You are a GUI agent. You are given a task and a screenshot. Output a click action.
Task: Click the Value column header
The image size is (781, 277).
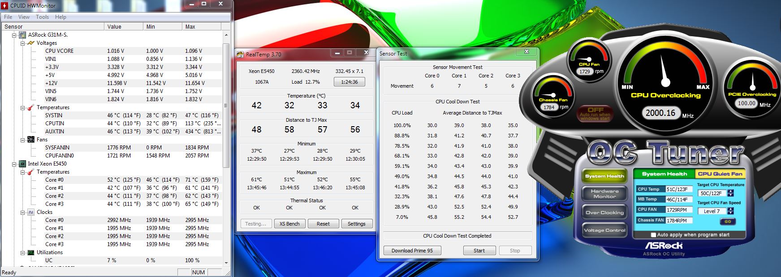pyautogui.click(x=124, y=26)
